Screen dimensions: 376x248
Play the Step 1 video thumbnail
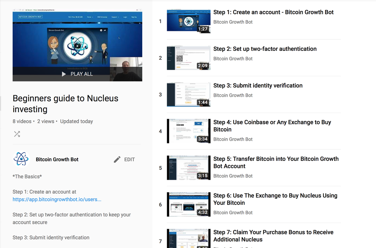pos(188,20)
